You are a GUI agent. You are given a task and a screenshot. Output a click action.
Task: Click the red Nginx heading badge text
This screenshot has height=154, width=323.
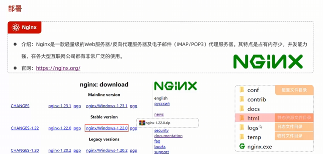pos(29,27)
